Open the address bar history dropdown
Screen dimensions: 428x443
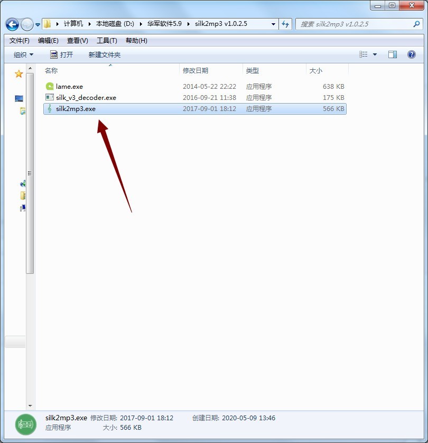pos(273,24)
